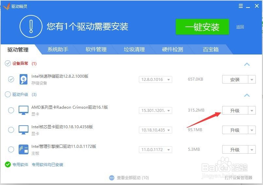The image size is (263, 185).
Task: Open the arrow beside the 安装 button
Action: 252,79
